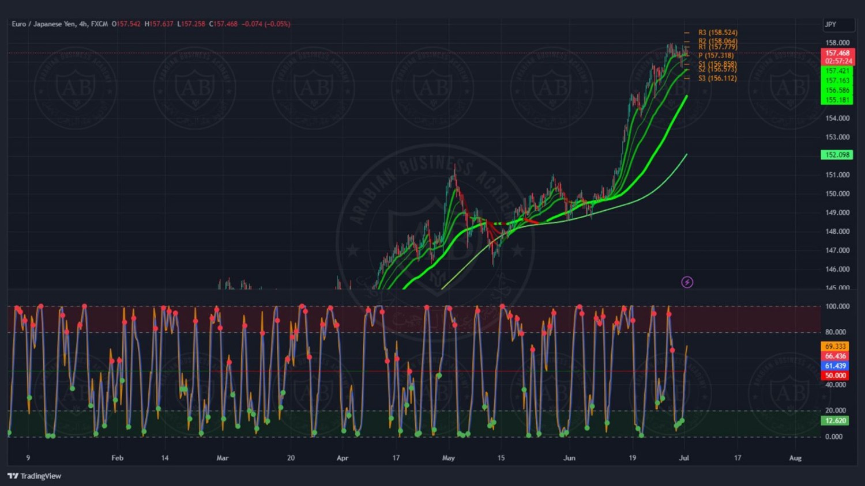Select the S3 (156.112) pivot label
865x486 pixels.
[717, 78]
